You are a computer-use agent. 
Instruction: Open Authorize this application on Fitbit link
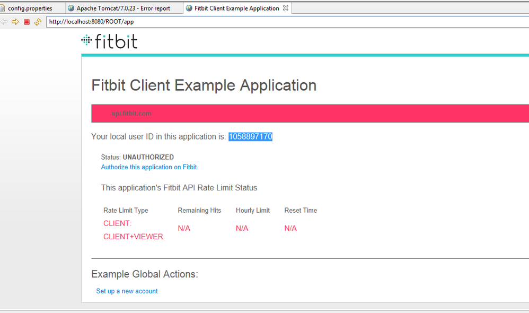click(x=149, y=167)
